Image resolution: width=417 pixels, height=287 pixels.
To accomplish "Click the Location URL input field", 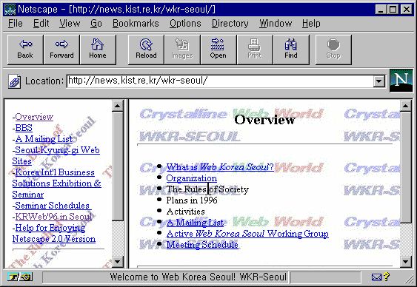I will [x=220, y=81].
